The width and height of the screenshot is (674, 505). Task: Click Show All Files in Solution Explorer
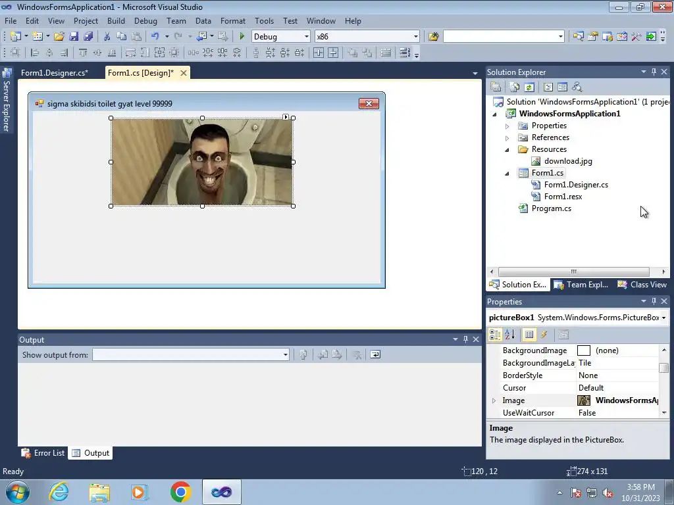[x=514, y=87]
